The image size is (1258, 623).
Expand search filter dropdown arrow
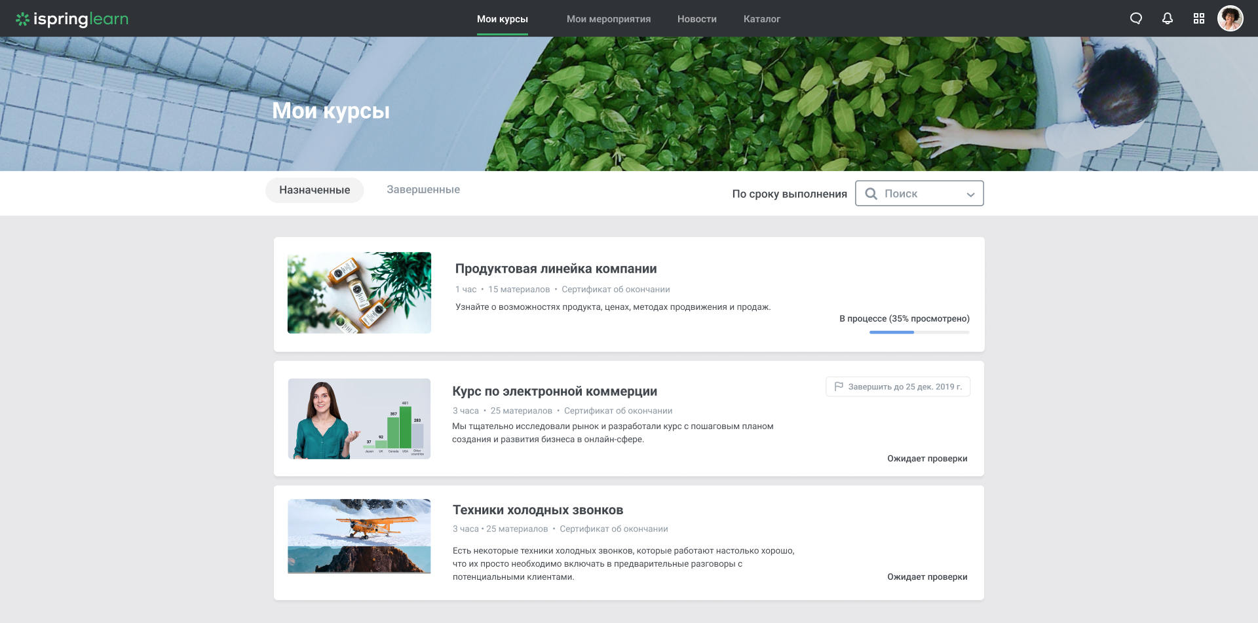click(x=971, y=194)
